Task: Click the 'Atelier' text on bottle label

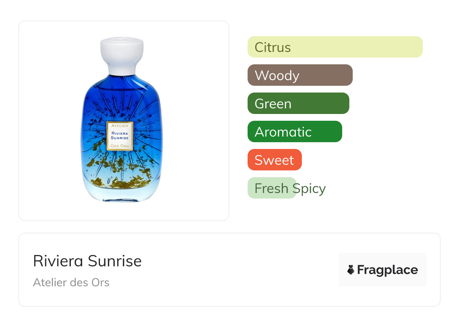Action: click(x=120, y=126)
